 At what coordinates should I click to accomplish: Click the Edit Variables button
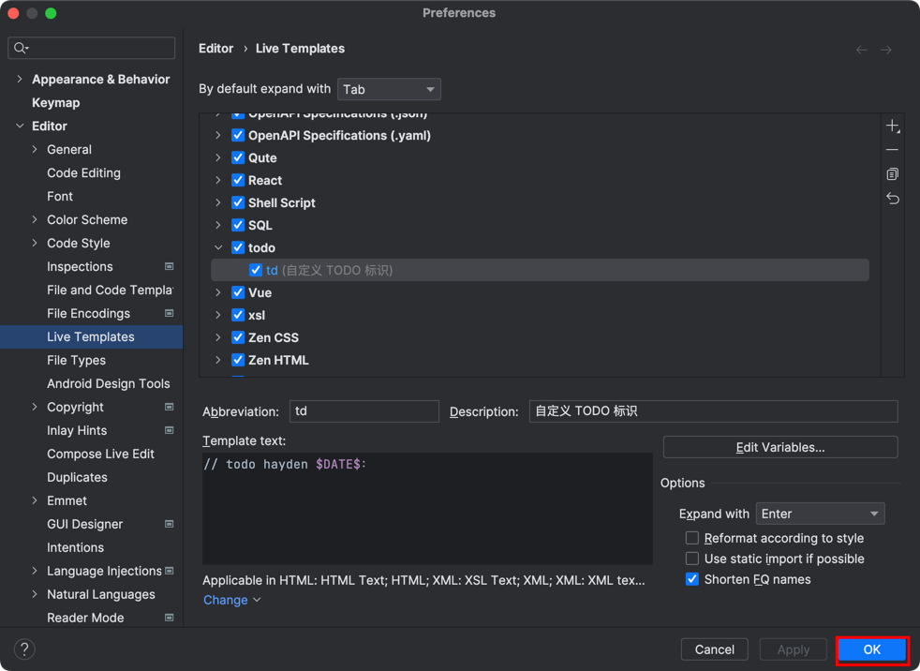click(x=779, y=447)
